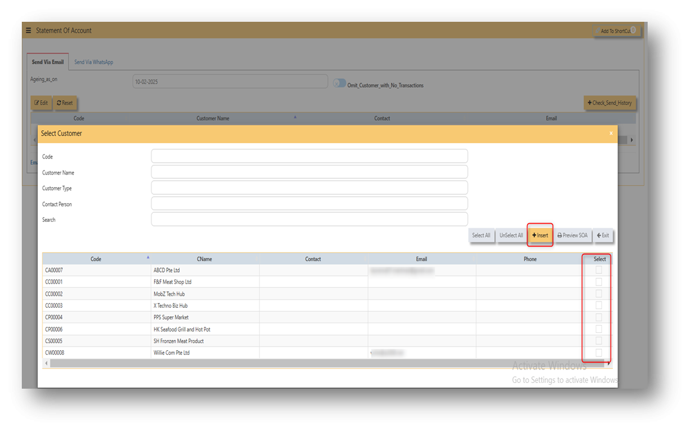The width and height of the screenshot is (690, 431).
Task: Click MobZ Tech Hub name cell
Action: click(x=205, y=294)
